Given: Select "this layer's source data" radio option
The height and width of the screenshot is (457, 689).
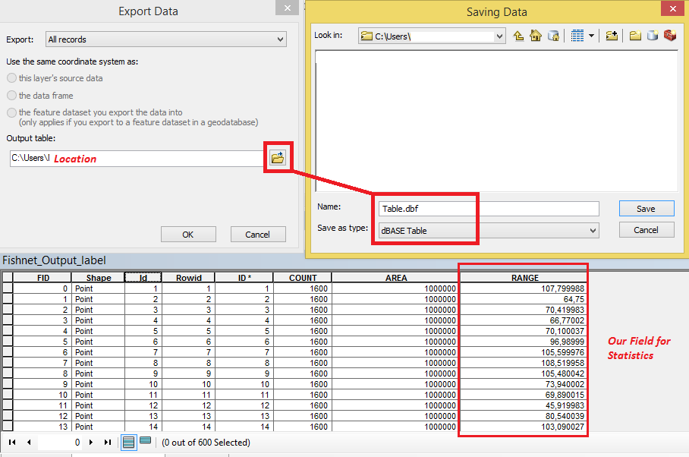Looking at the screenshot, I should [12, 78].
